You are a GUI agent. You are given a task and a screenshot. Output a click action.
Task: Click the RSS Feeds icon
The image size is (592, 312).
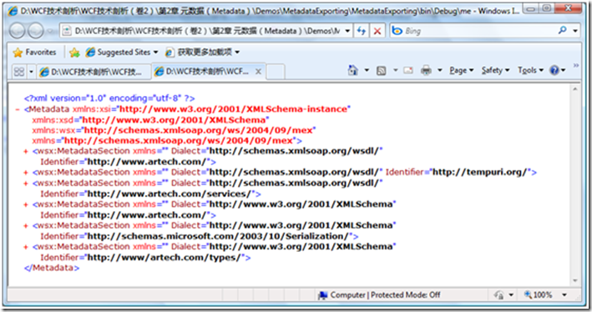point(381,70)
